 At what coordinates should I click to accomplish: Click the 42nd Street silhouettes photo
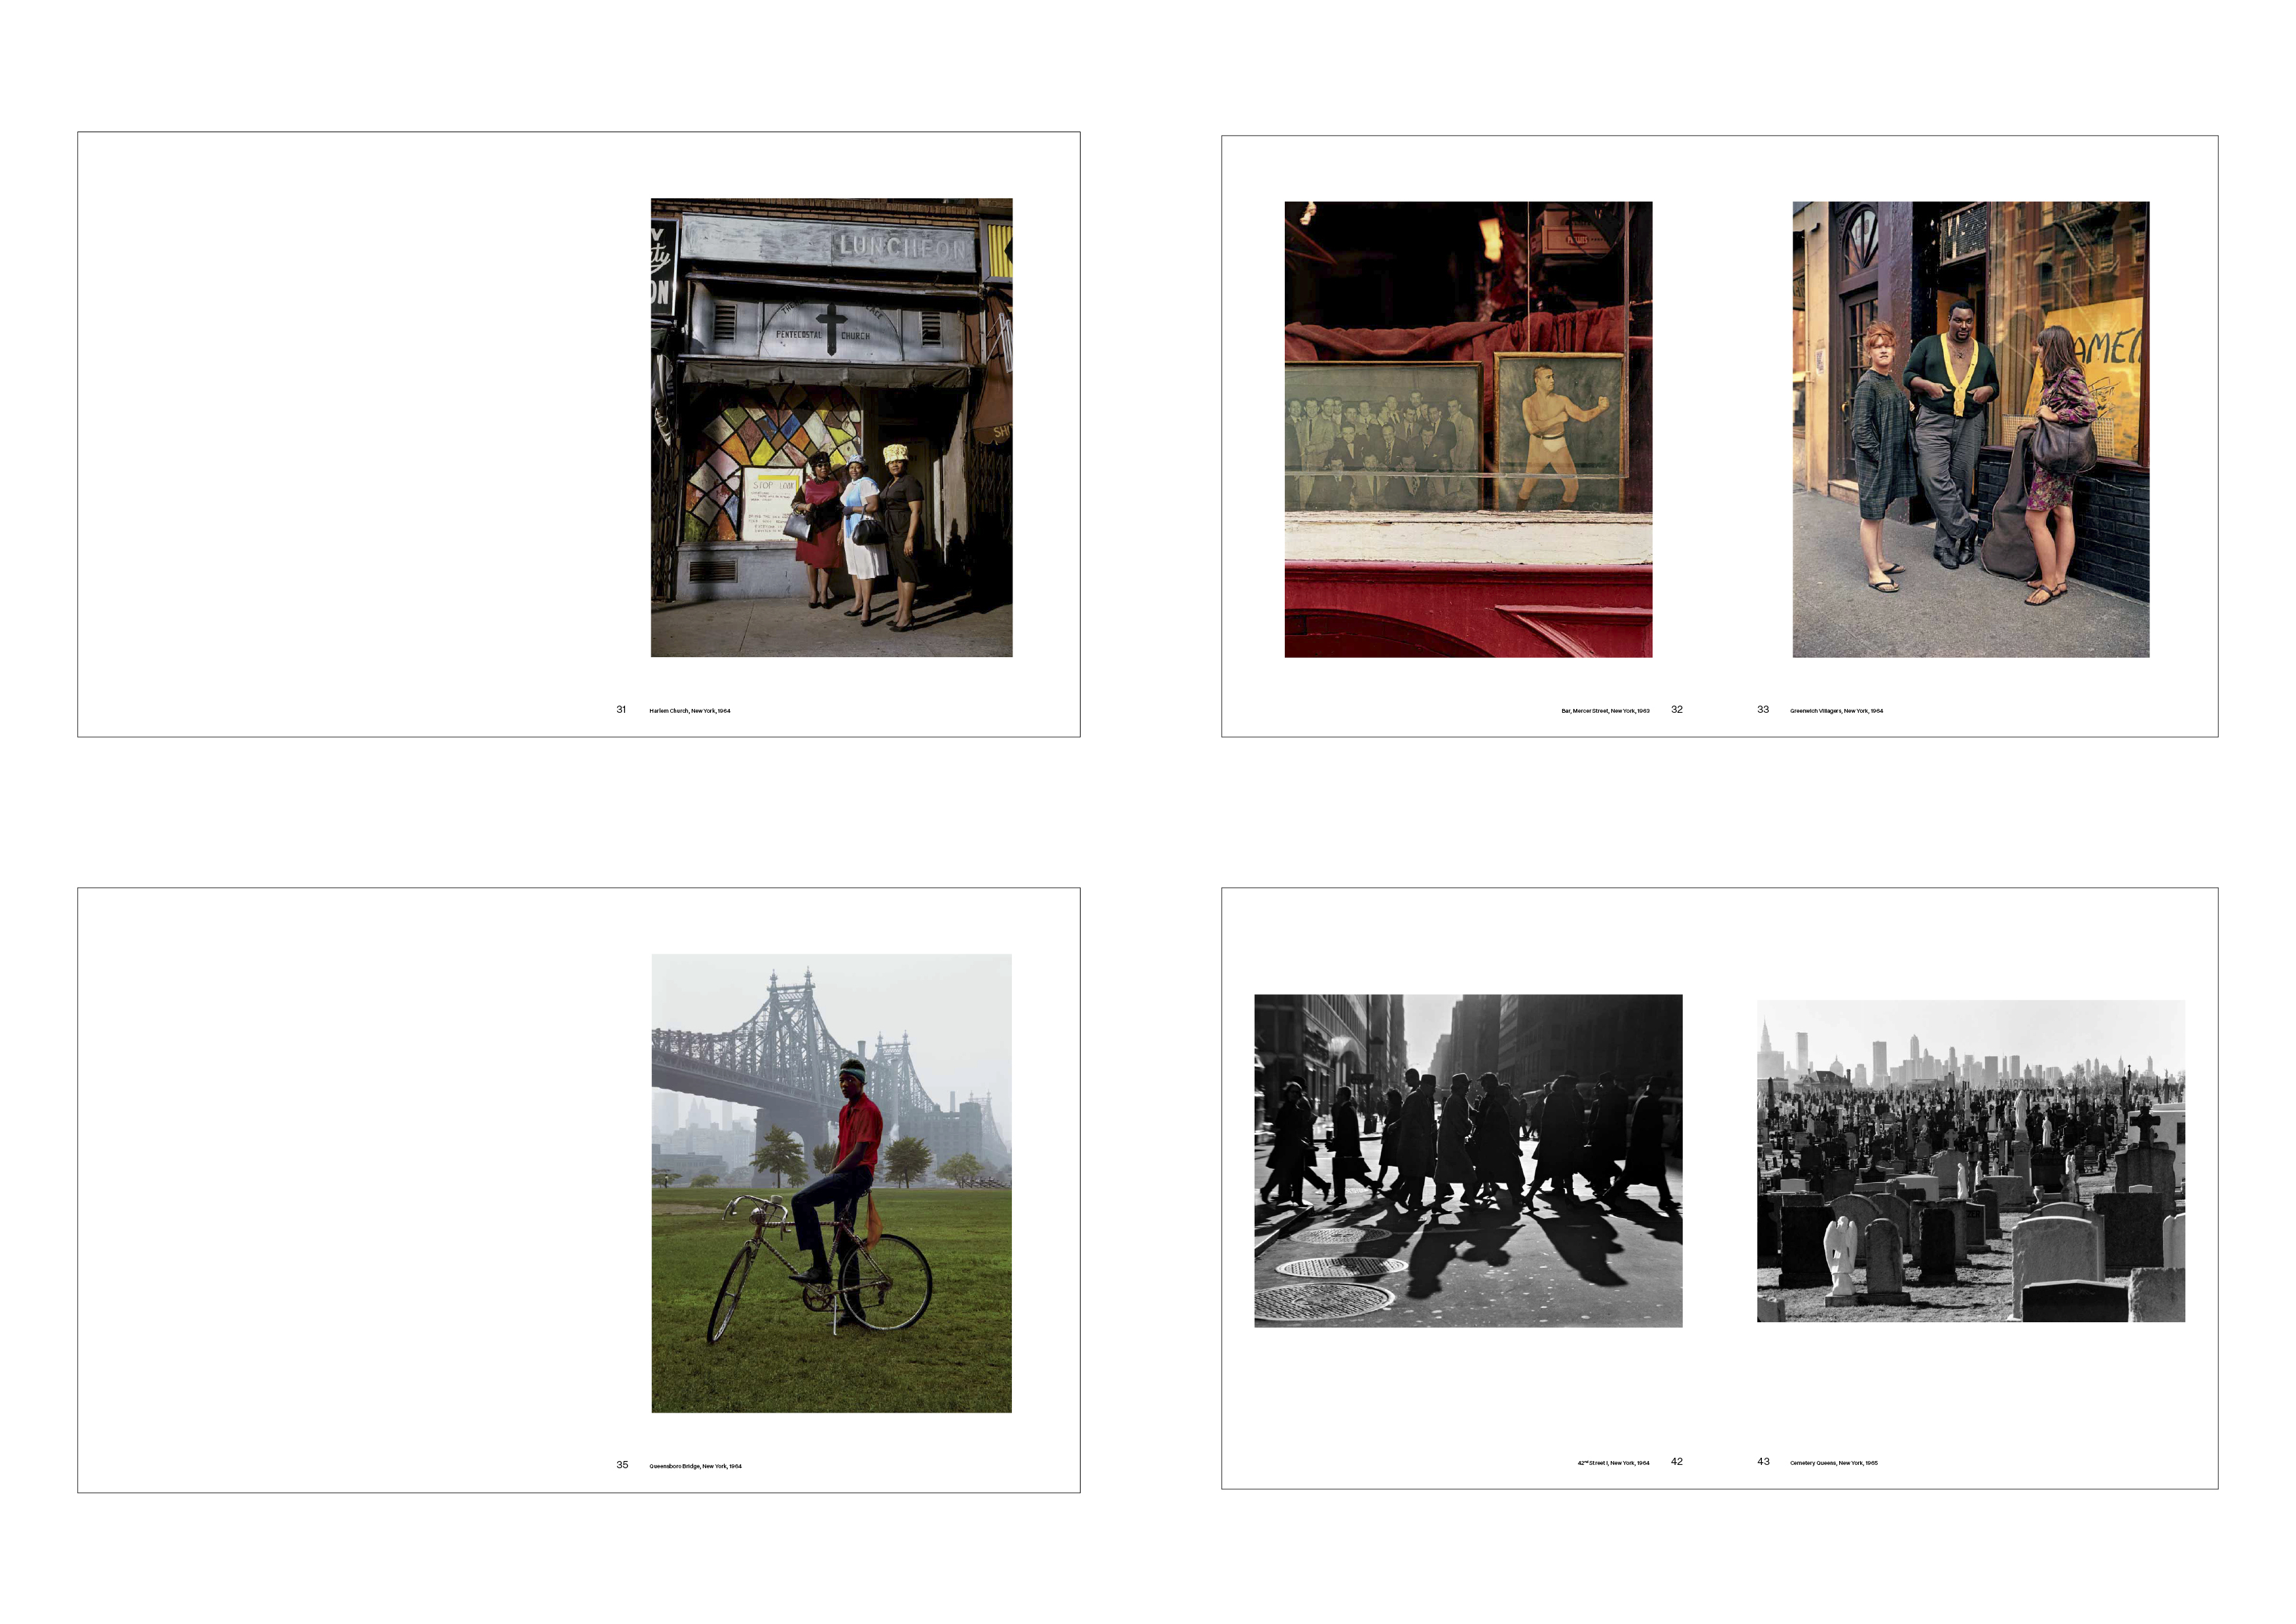point(1468,1160)
